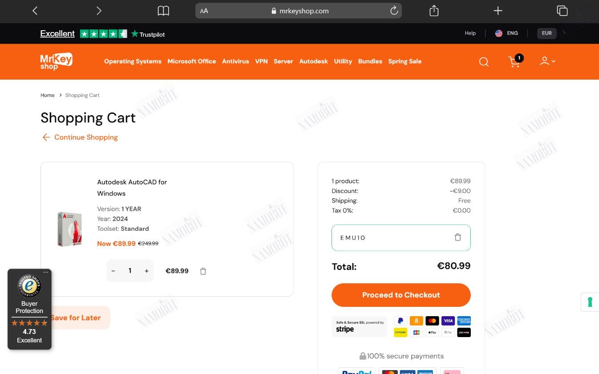Click the Trustpilot logo
Screen dimensions: 599x374
click(148, 34)
